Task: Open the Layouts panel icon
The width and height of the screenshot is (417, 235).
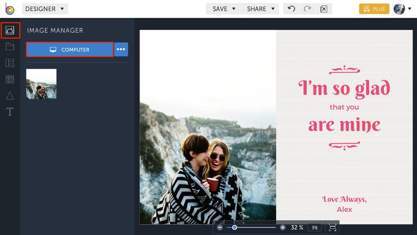Action: 10,63
